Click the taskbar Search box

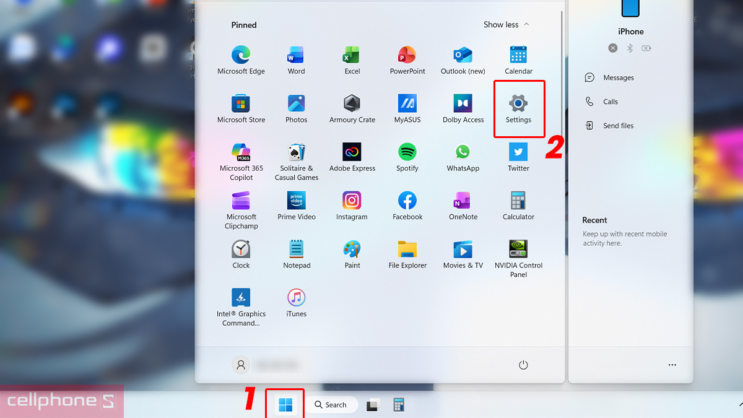point(331,404)
